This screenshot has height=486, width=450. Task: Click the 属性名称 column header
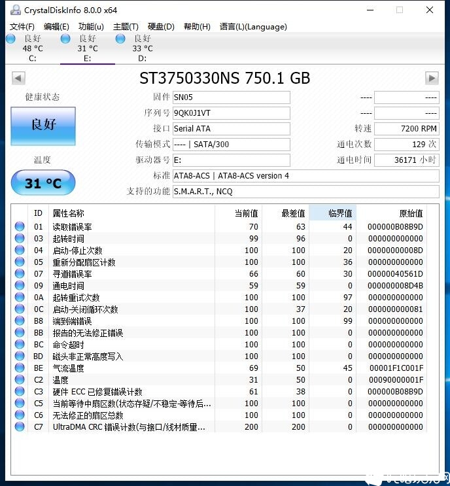point(131,213)
